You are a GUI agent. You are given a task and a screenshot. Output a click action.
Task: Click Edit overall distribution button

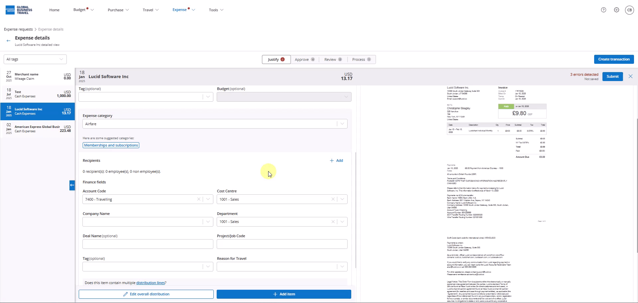coord(146,294)
